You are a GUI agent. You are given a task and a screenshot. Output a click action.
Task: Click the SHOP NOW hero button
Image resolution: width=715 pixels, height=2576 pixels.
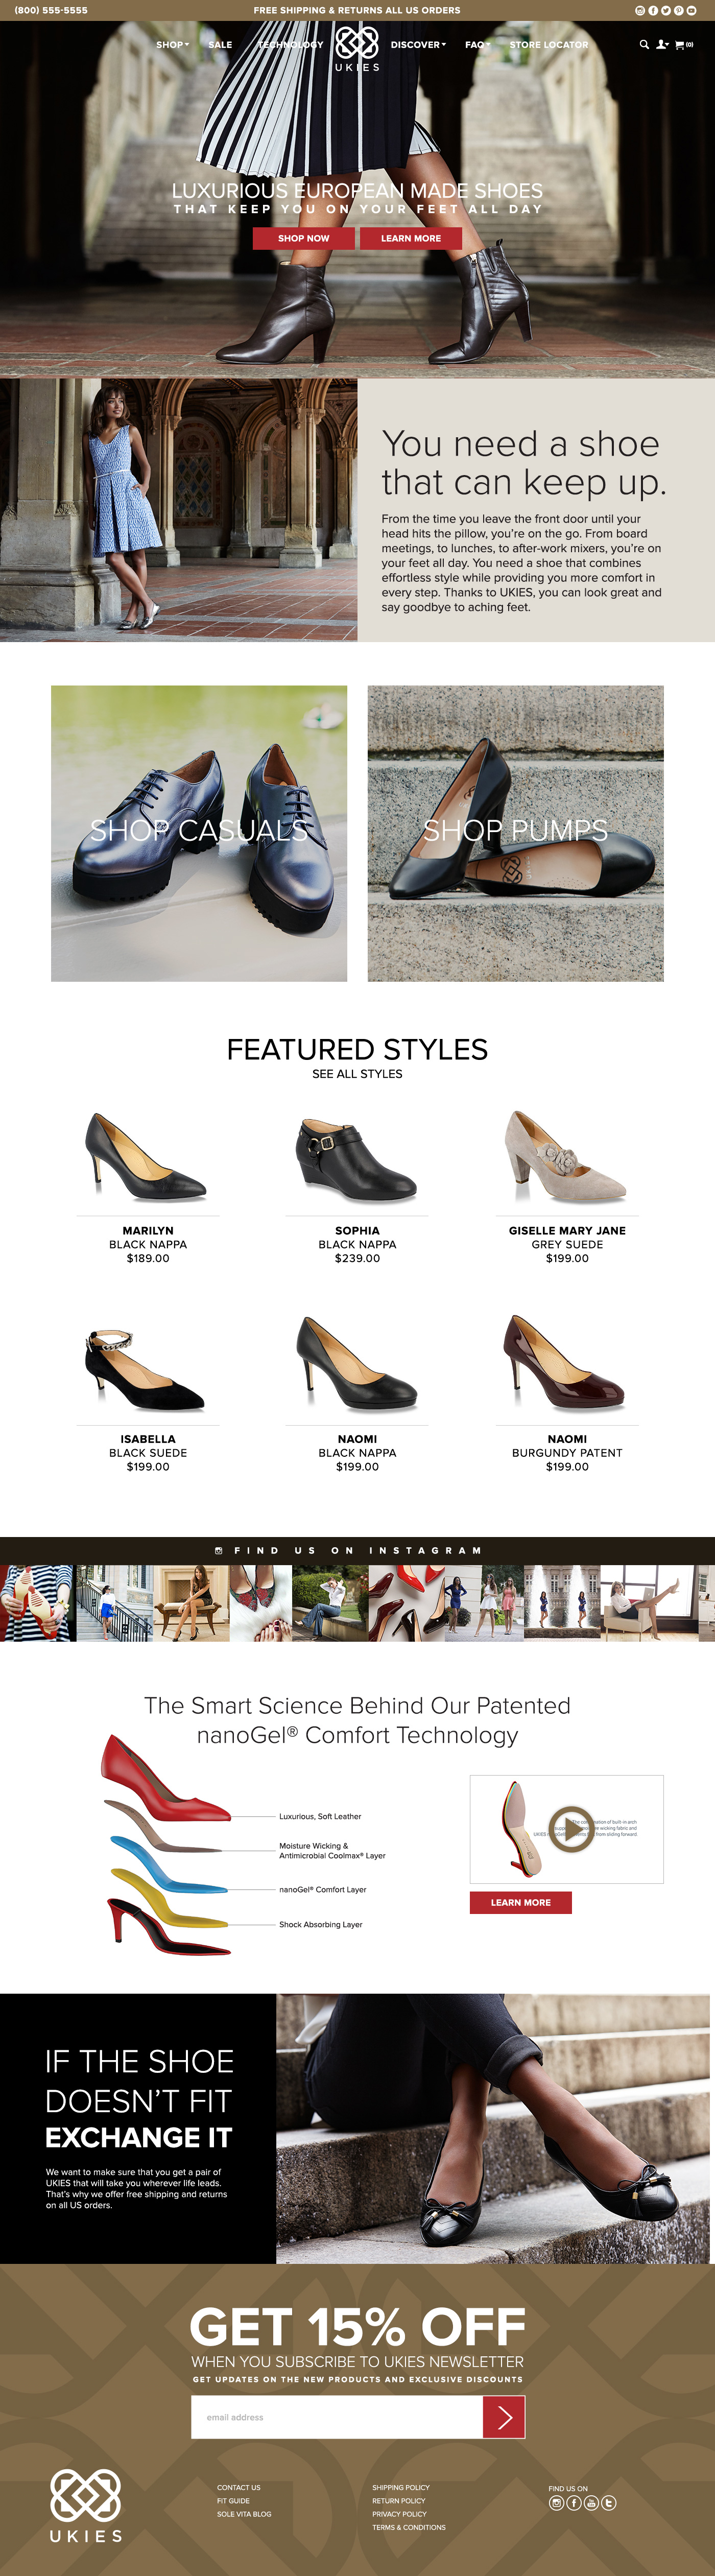tap(303, 238)
